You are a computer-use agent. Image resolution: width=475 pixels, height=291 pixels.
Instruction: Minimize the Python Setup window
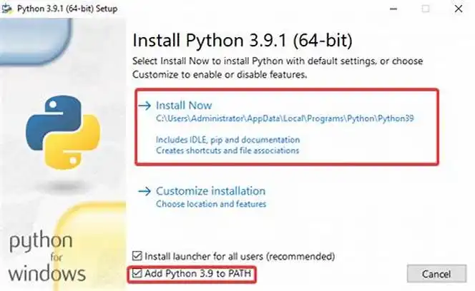coord(393,9)
